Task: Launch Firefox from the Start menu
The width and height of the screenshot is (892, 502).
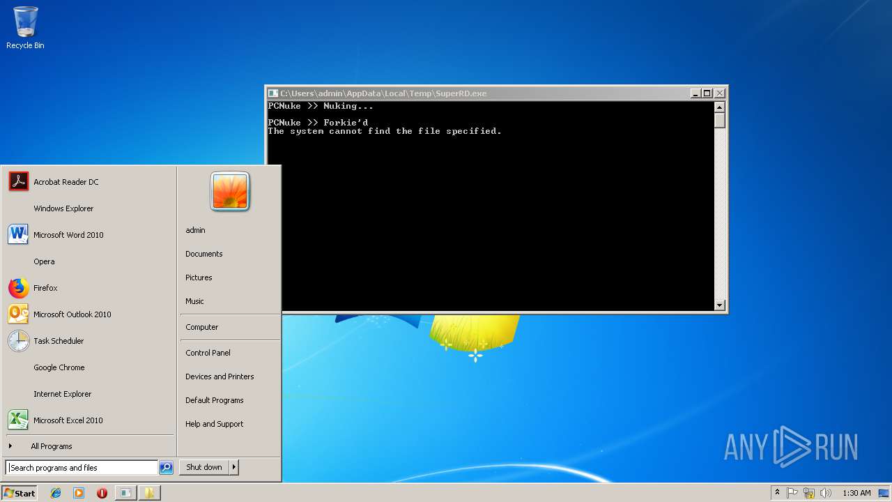Action: click(89, 288)
